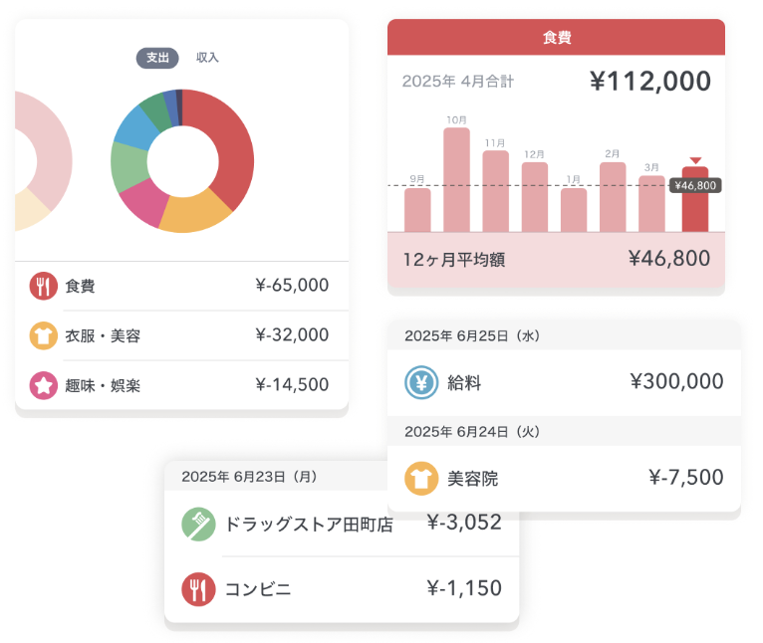
Task: Click the orange shirt icon for 衣服・美容
Action: point(43,335)
